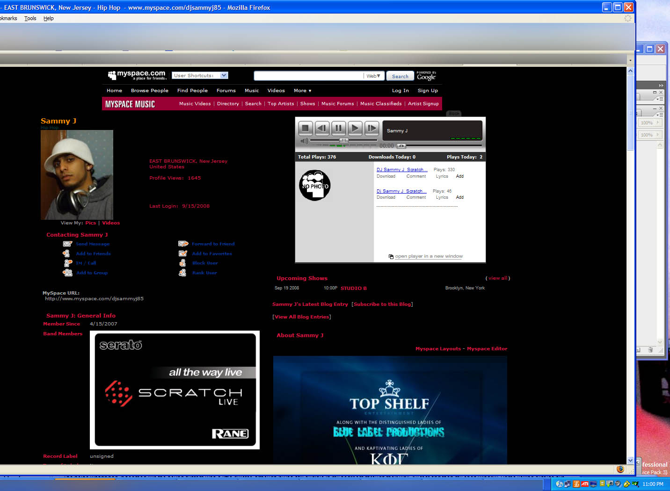Mute the player via speaker icon
Viewport: 670px width, 491px height.
(304, 141)
